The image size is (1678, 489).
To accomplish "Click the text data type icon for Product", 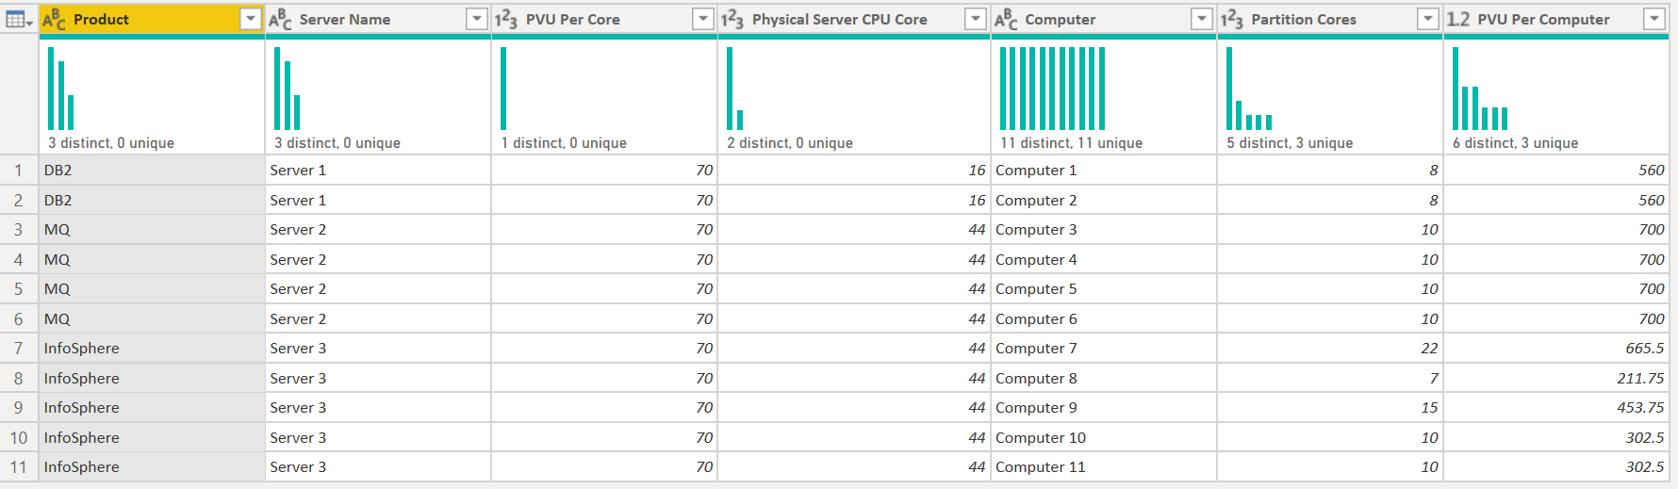I will pyautogui.click(x=54, y=20).
